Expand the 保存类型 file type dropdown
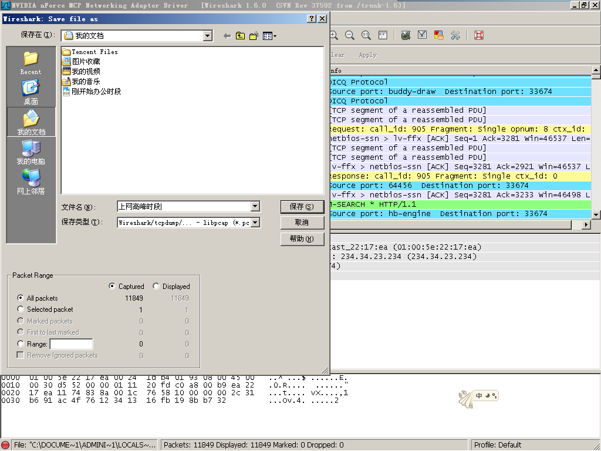Viewport: 601px width, 451px height. (x=255, y=223)
